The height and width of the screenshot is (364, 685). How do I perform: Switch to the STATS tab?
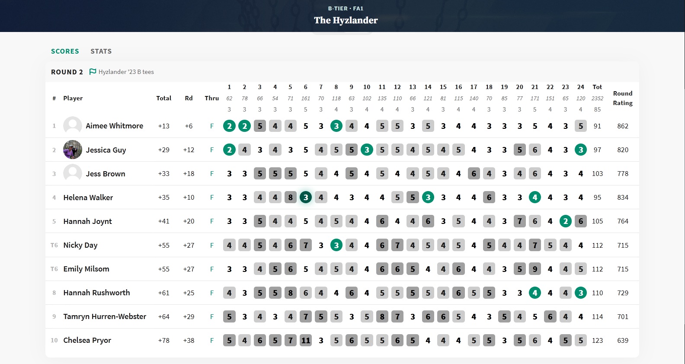[x=101, y=51]
